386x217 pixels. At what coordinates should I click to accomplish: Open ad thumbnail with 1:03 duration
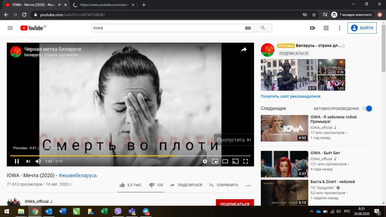tap(331, 83)
